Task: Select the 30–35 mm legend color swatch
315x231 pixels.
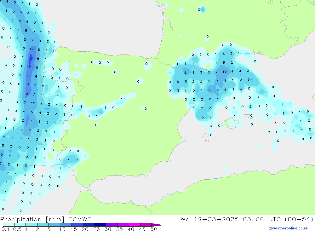Action: pyautogui.click(x=112, y=225)
